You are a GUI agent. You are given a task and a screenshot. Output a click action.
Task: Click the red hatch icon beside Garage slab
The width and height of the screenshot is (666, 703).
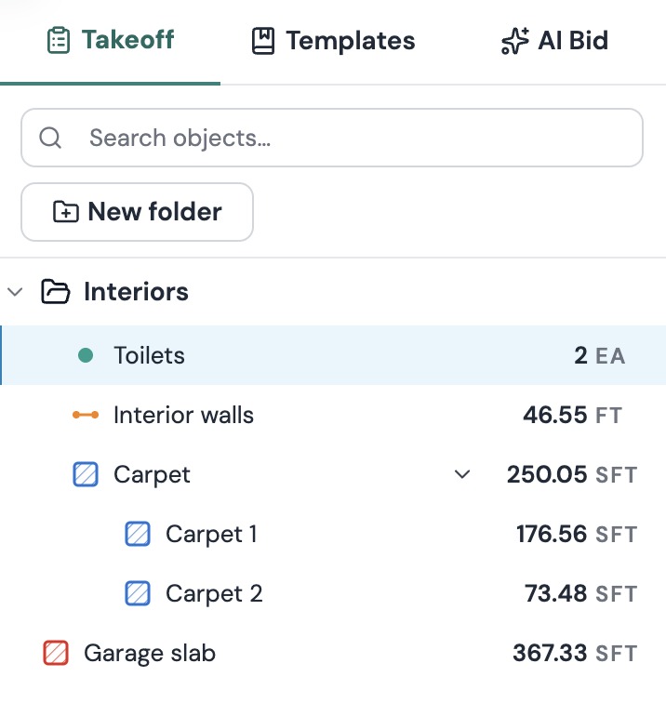click(x=56, y=653)
